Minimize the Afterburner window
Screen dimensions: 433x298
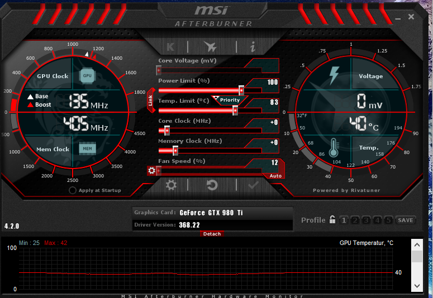398,18
